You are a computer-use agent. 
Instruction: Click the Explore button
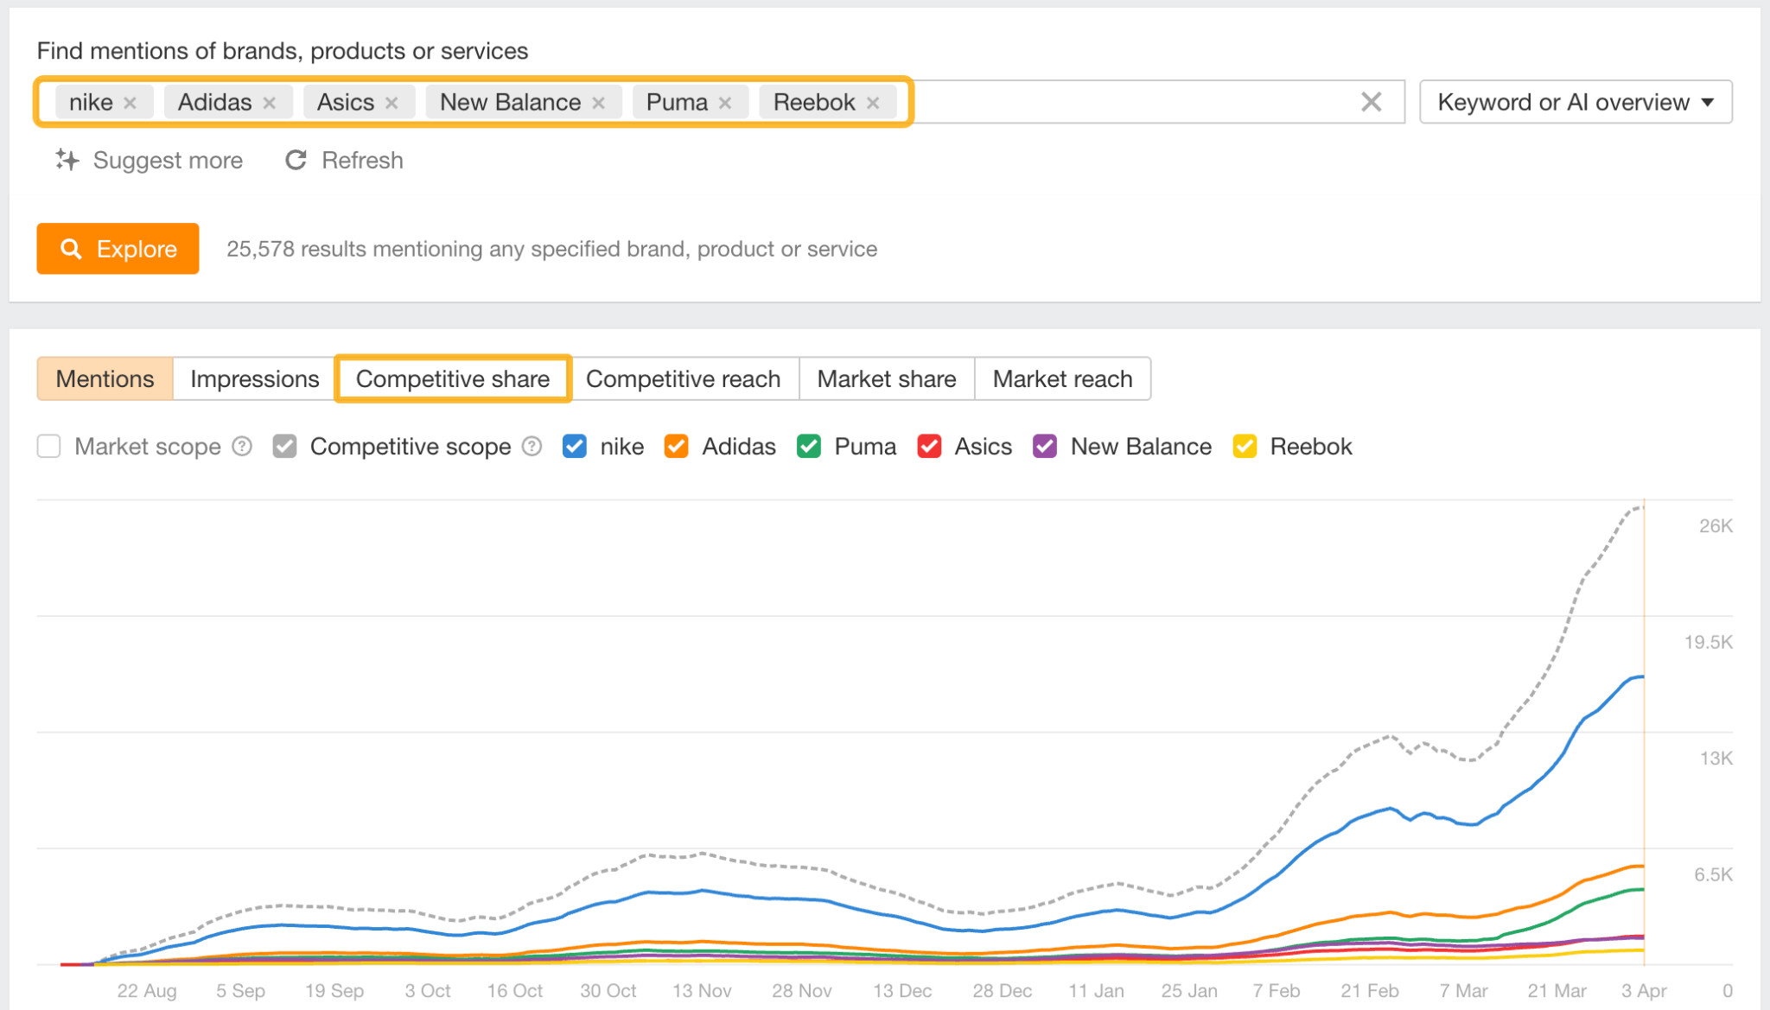tap(118, 249)
